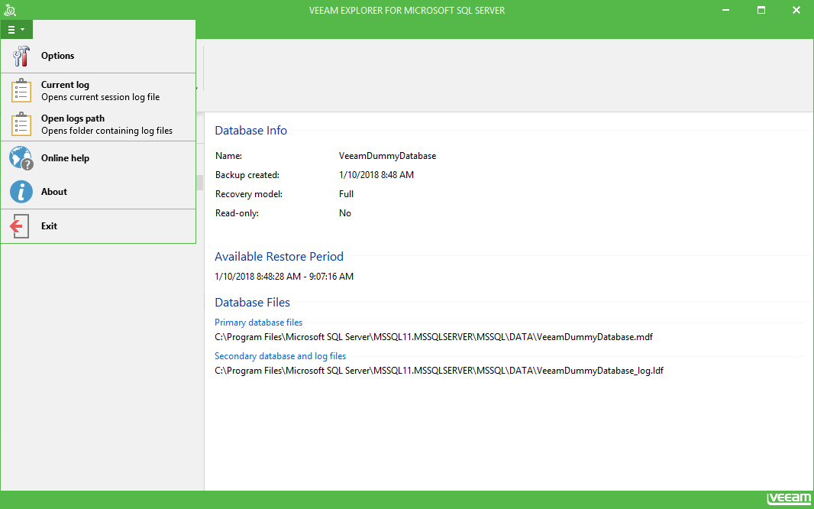814x509 pixels.
Task: Click the Exit red arrow icon
Action: (x=20, y=226)
